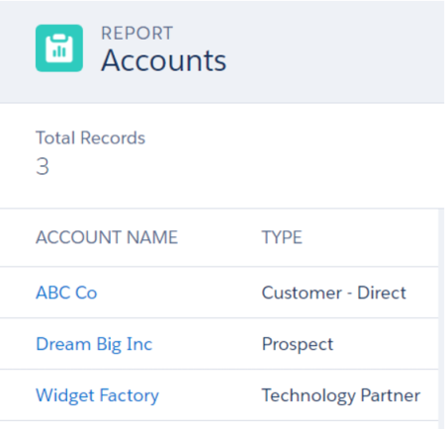Sort by the ACCOUNT NAME column header
Image resolution: width=445 pixels, height=429 pixels.
click(x=107, y=237)
